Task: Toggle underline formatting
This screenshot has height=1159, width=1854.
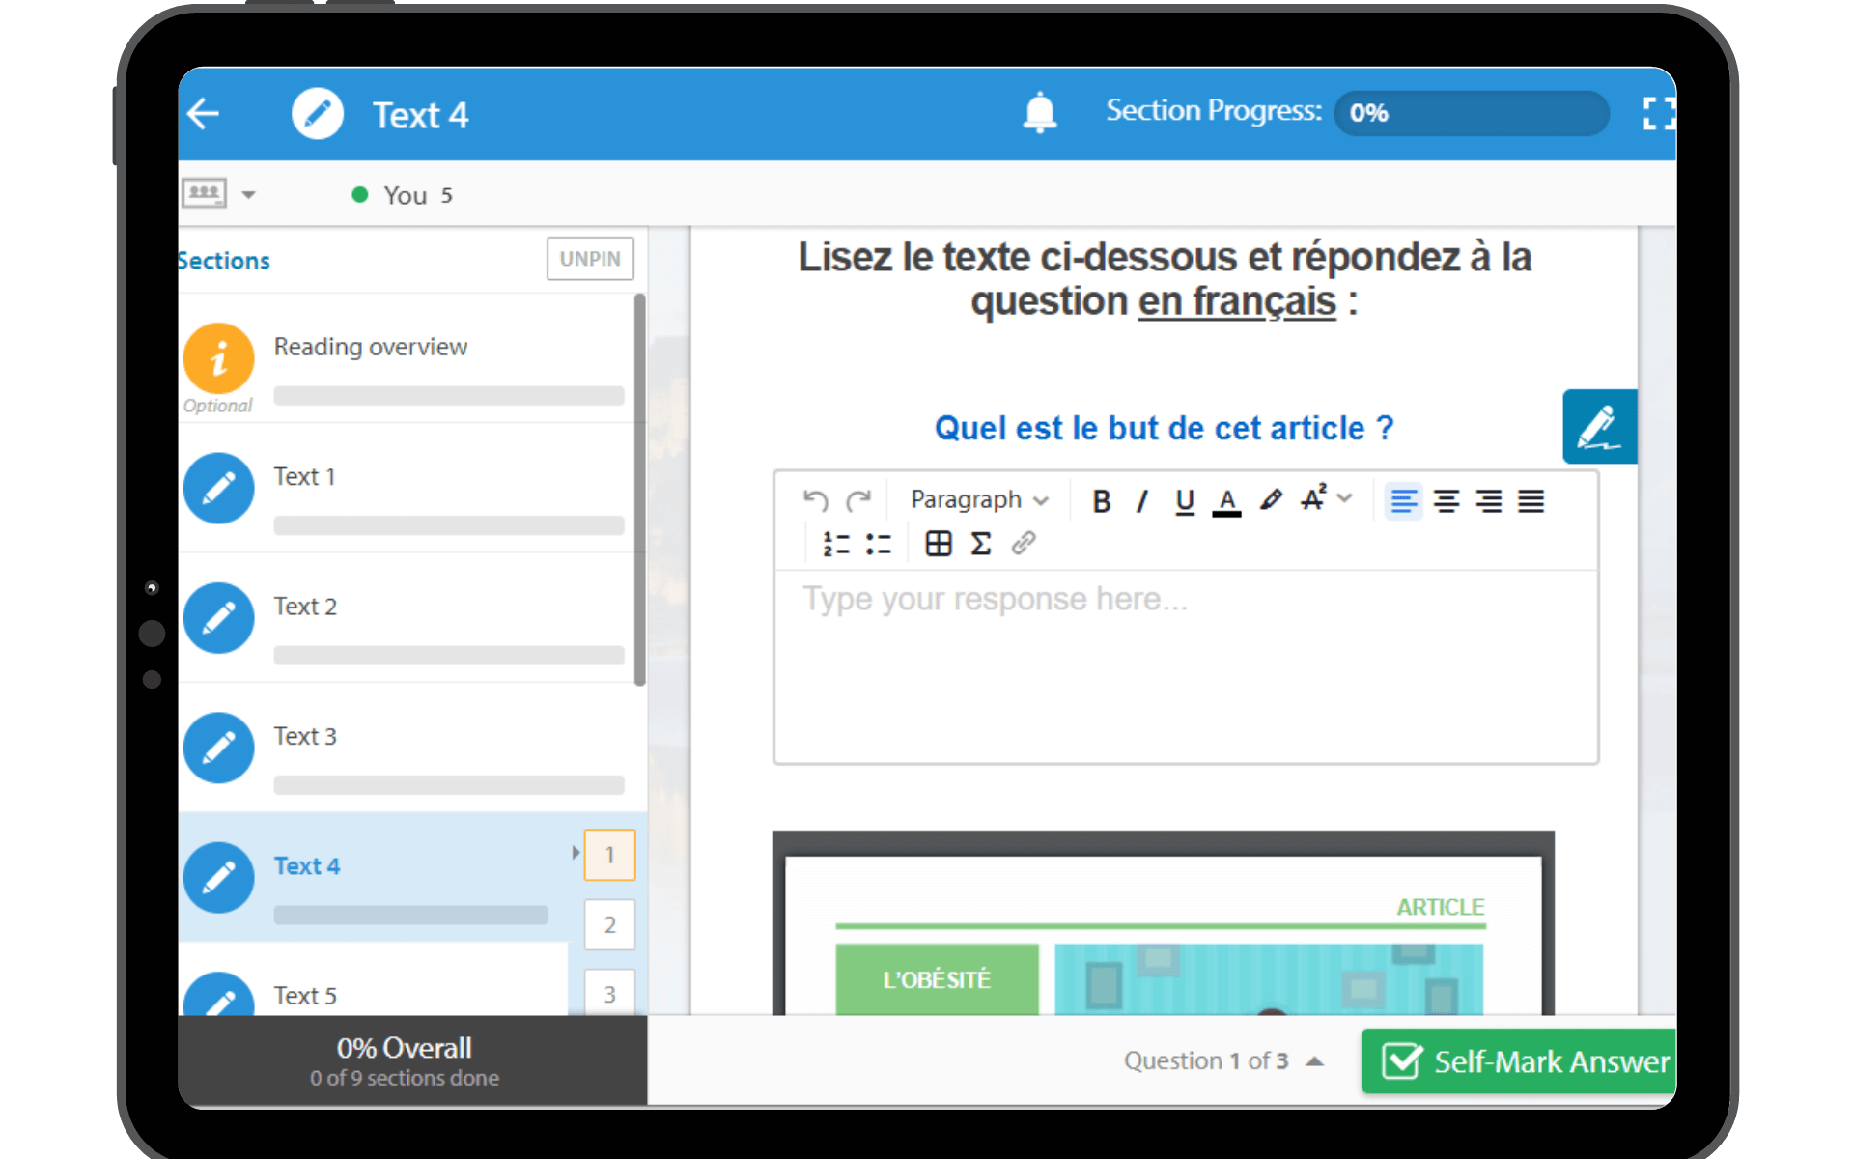Action: pos(1184,500)
